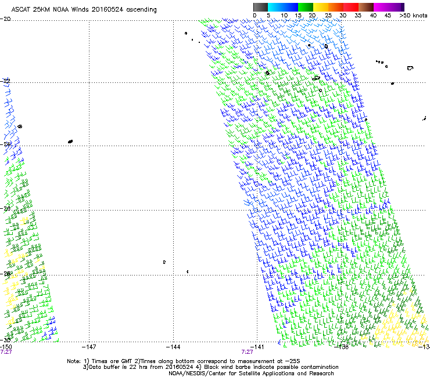430x377 pixels.
Task: Select the green 15-20 knots legend segment
Action: pyautogui.click(x=306, y=7)
